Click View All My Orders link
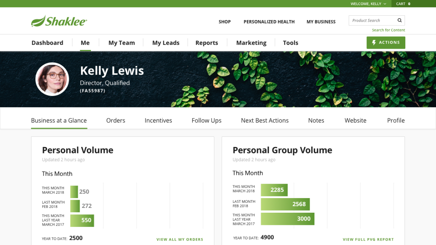Image resolution: width=436 pixels, height=245 pixels. click(180, 239)
